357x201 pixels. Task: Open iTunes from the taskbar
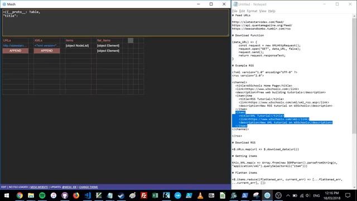pos(54,195)
